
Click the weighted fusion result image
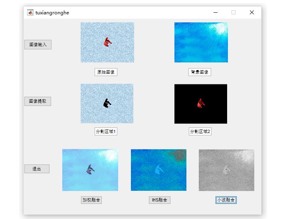(90, 170)
